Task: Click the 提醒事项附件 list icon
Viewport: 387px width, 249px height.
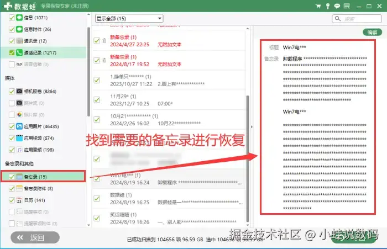Action: click(19, 224)
